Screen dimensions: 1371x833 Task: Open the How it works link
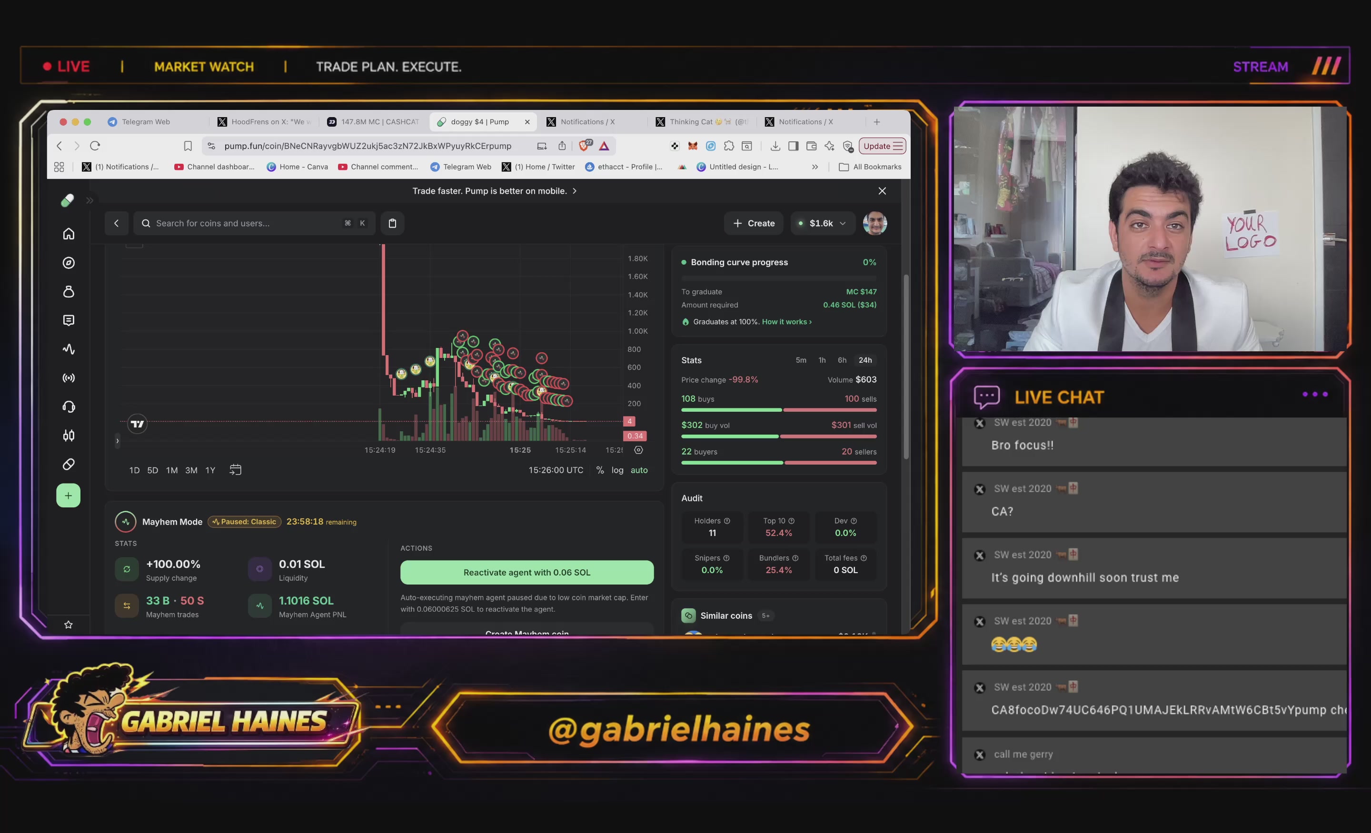pyautogui.click(x=787, y=322)
